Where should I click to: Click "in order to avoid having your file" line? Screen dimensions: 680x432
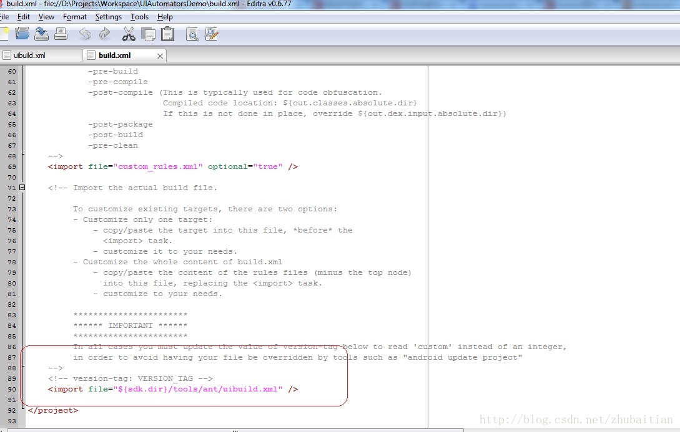click(297, 358)
